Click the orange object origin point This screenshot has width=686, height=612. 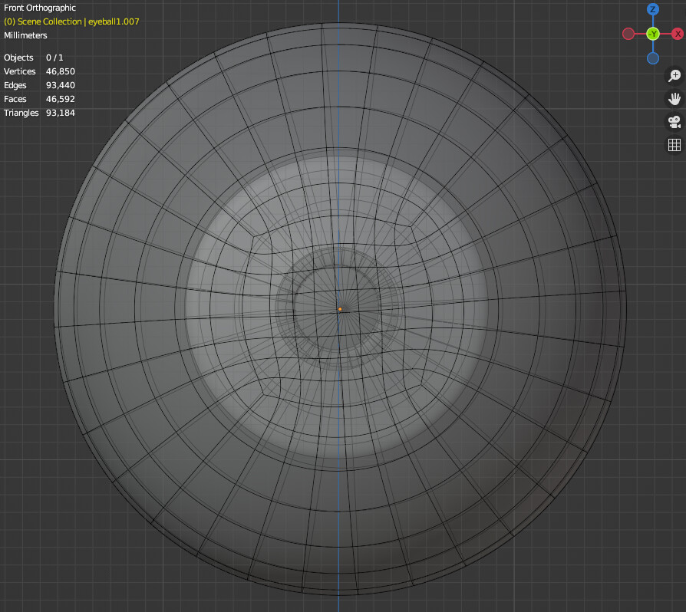(x=340, y=308)
